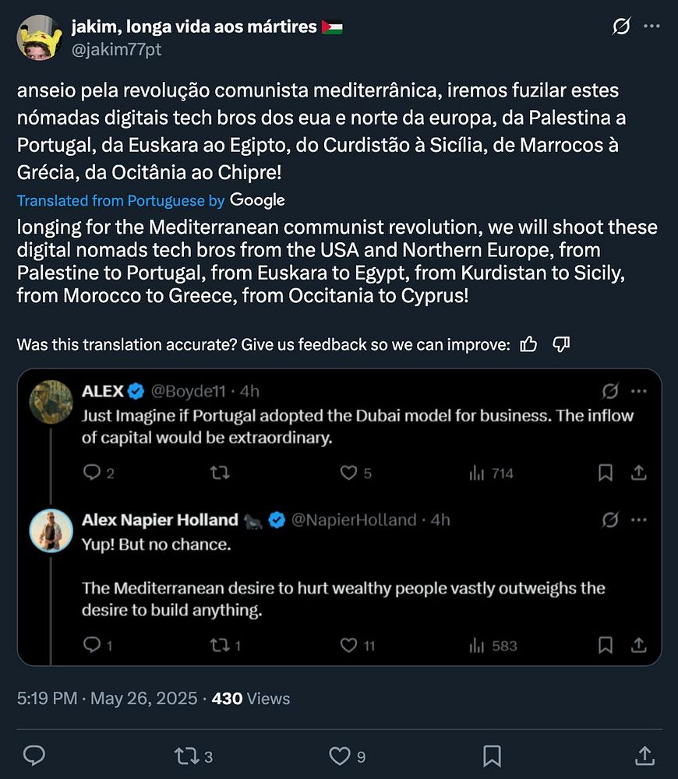The width and height of the screenshot is (678, 779).
Task: Open more options on Alex Napier Holland's tweet
Action: pyautogui.click(x=638, y=520)
